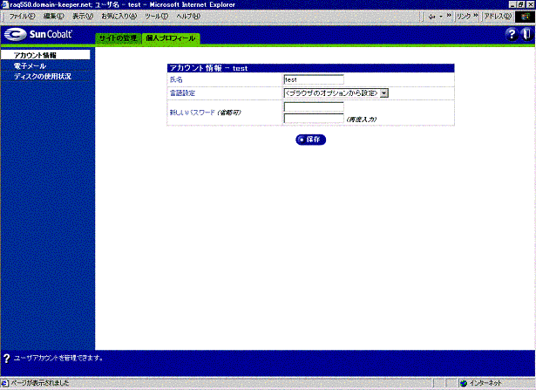Open the お気に入り(A) favorites menu
Viewport: 536px width, 390px height.
pyautogui.click(x=119, y=16)
